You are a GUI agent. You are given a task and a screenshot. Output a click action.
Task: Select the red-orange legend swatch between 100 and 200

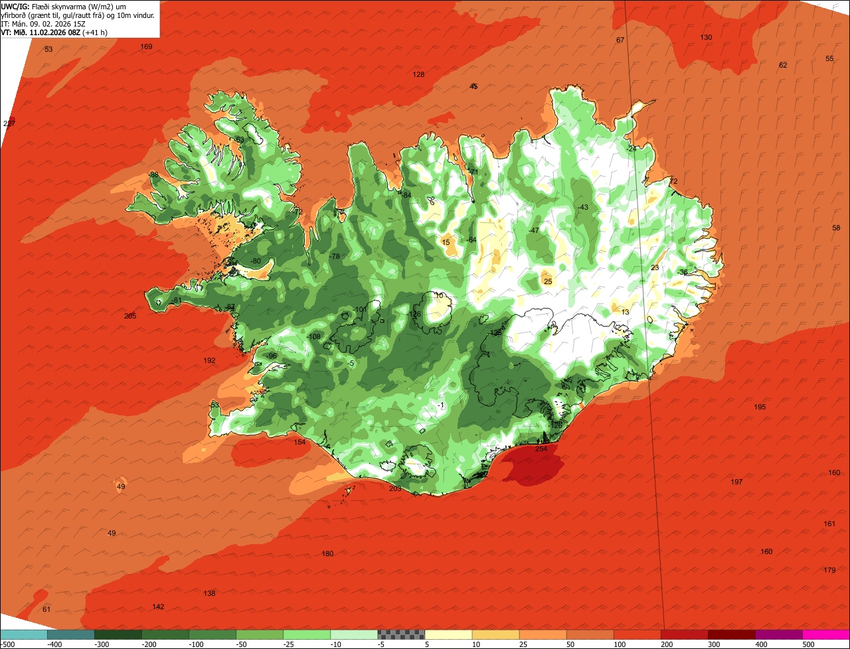pos(637,634)
